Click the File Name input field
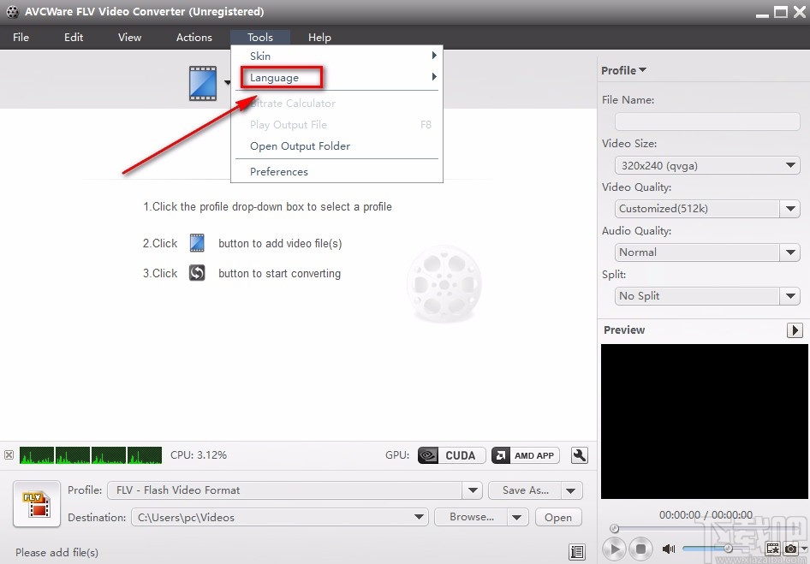Screen dimensions: 810x564 [707, 122]
